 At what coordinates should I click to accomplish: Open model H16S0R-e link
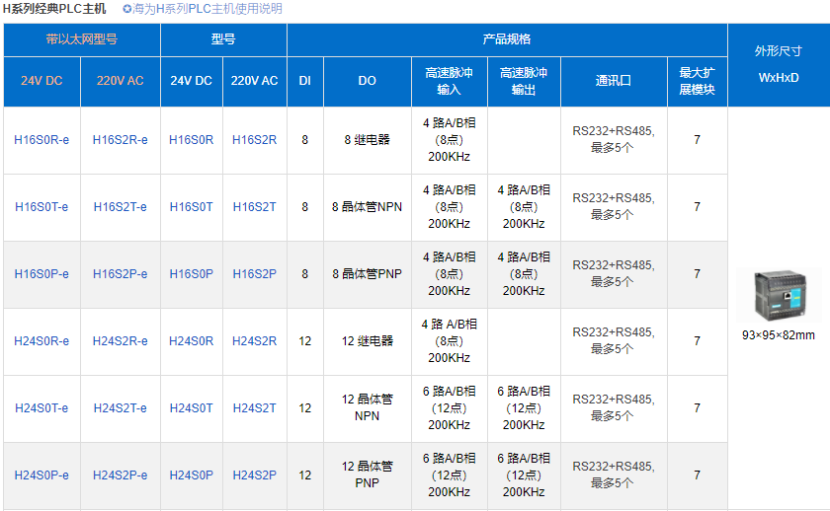pyautogui.click(x=41, y=140)
